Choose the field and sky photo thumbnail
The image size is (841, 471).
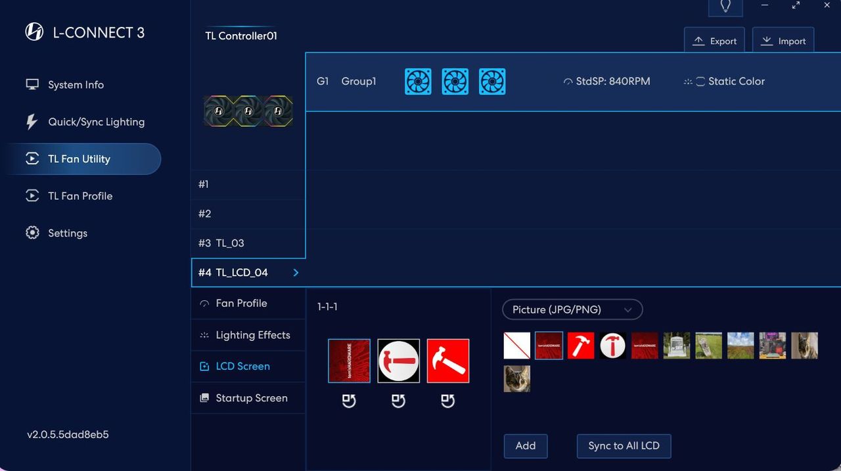(740, 346)
